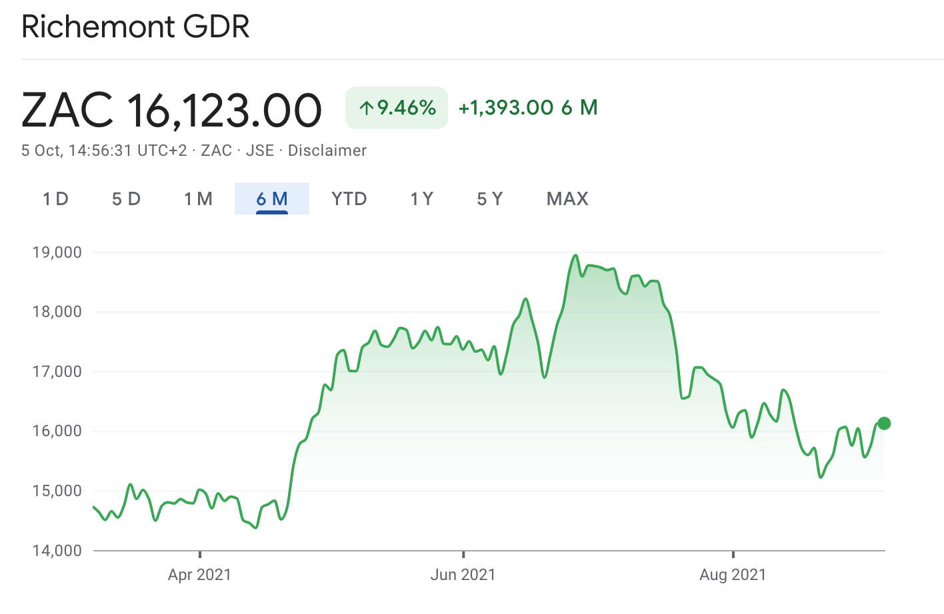Screen dimensions: 944x614
Task: Click the 17,000 y-axis label
Action: coord(57,372)
